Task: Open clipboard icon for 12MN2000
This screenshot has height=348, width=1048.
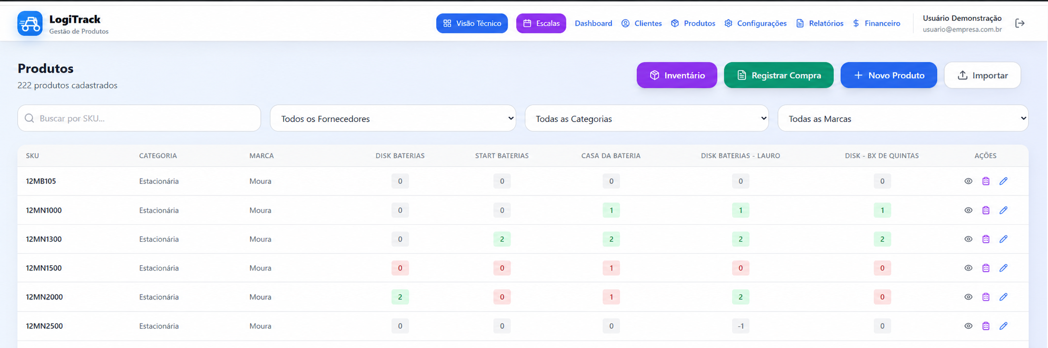Action: click(986, 297)
